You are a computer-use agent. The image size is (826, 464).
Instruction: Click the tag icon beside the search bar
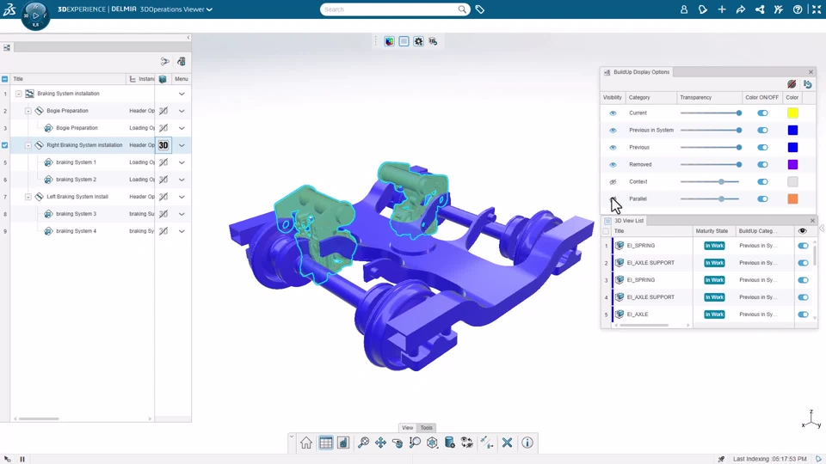[x=480, y=9]
